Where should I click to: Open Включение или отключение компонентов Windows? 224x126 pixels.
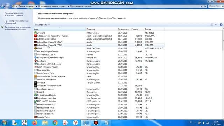coord(18,28)
